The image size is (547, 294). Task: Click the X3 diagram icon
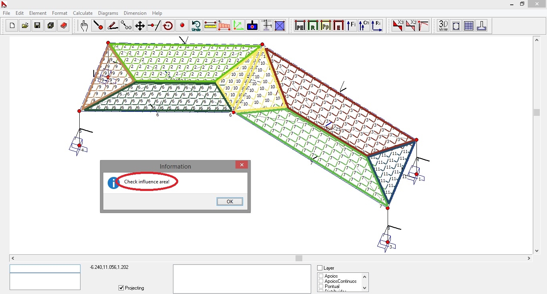coord(398,26)
